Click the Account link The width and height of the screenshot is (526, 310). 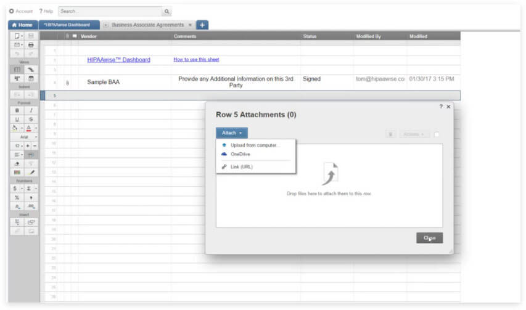pyautogui.click(x=21, y=11)
